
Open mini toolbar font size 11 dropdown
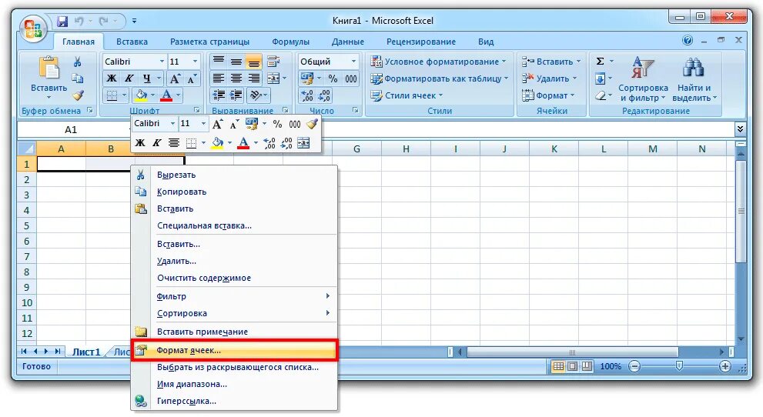(x=204, y=124)
